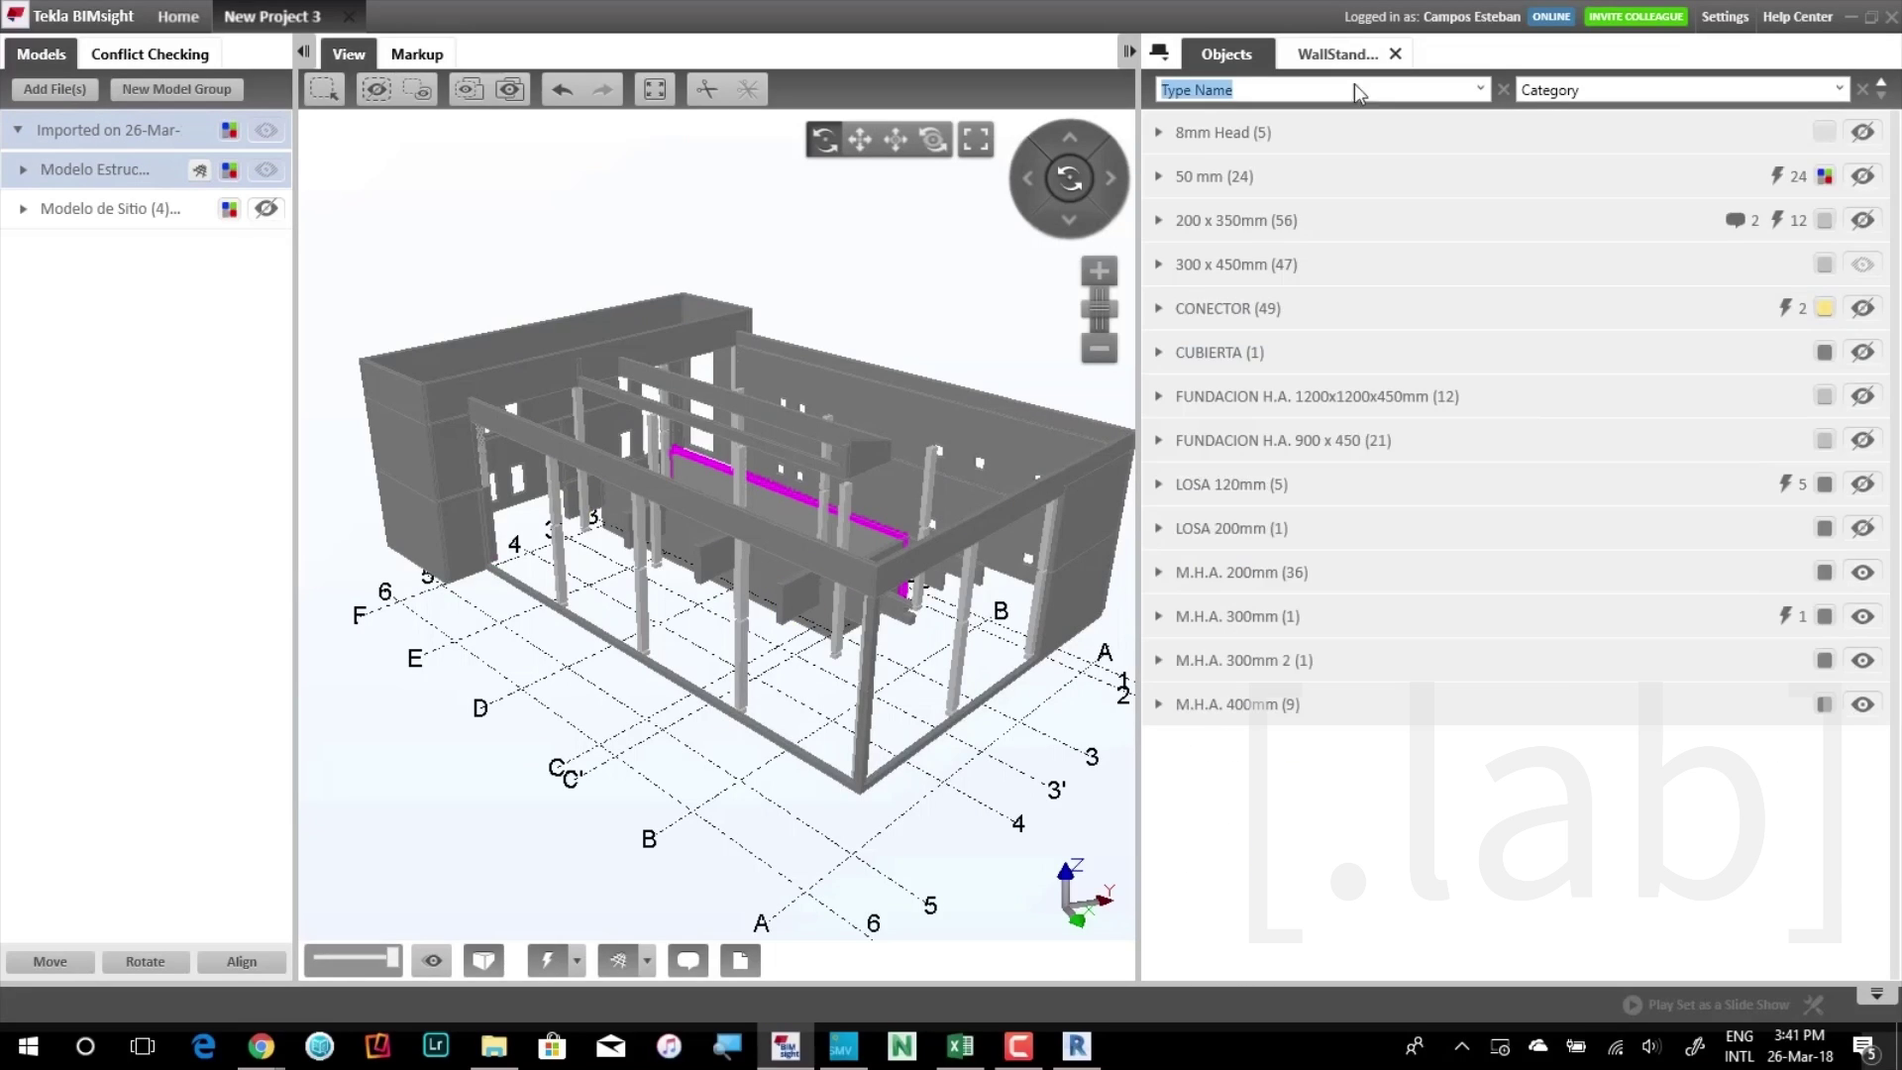
Task: Click the undo arrow in toolbar
Action: pyautogui.click(x=562, y=89)
